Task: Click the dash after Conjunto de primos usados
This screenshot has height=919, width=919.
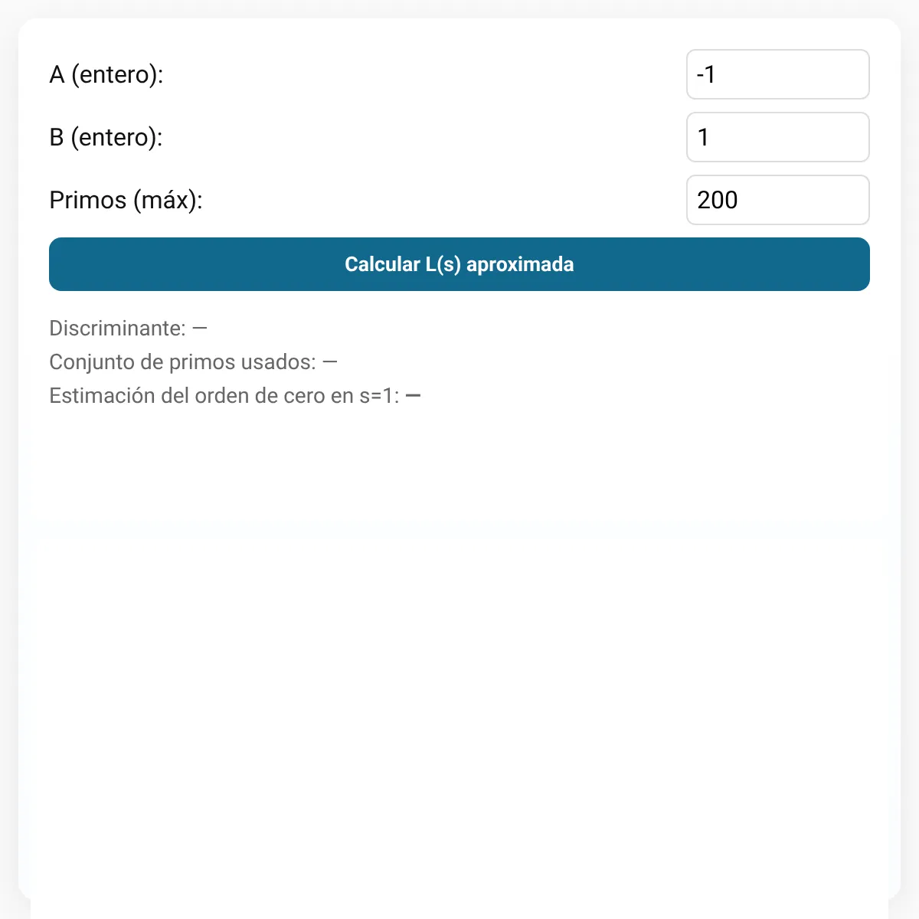Action: pyautogui.click(x=330, y=362)
